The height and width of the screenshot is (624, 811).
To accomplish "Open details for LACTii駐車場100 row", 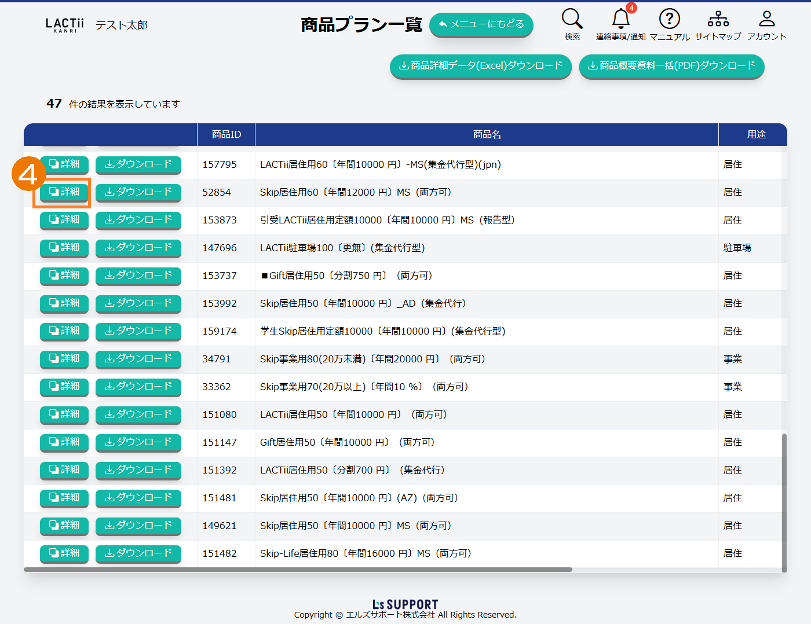I will click(64, 248).
